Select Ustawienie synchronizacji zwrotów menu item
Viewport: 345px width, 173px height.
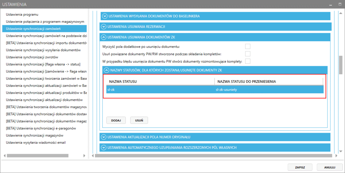point(32,57)
